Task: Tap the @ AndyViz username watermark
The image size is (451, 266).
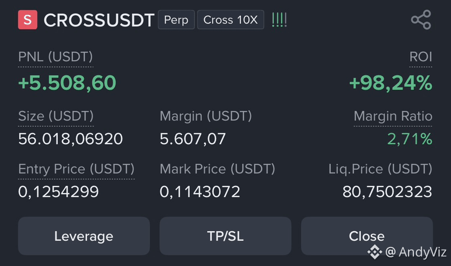Action: click(x=416, y=252)
